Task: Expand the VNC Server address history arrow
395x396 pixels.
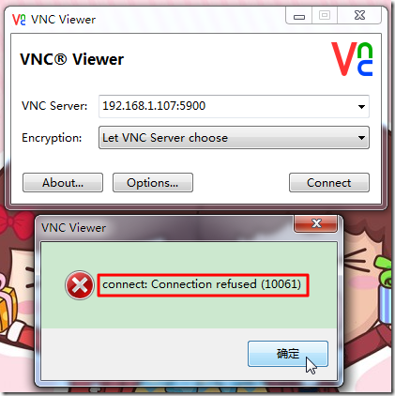Action: 361,107
